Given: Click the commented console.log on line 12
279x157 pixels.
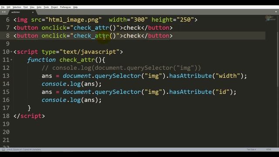Looking at the screenshot, I should tap(121, 68).
